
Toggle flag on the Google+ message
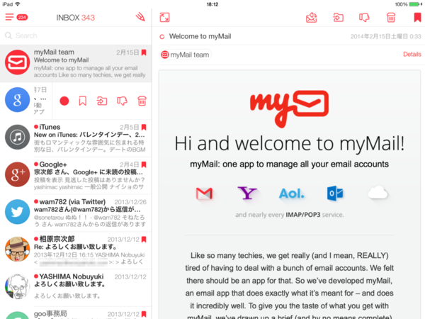144,164
